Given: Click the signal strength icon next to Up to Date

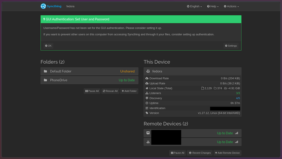Looking at the screenshot, I should click(x=236, y=133).
